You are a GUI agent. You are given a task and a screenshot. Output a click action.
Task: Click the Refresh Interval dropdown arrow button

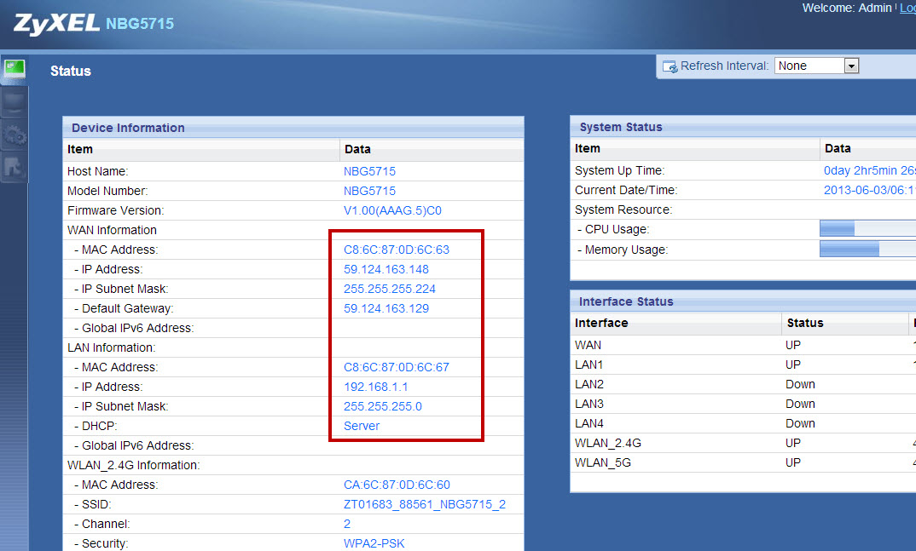[x=852, y=66]
